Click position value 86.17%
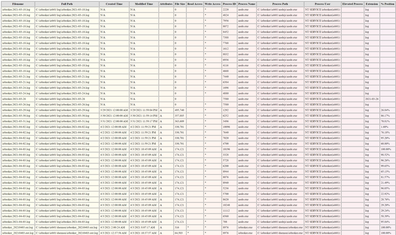Screen dimensions: 396x235 coord(387,116)
